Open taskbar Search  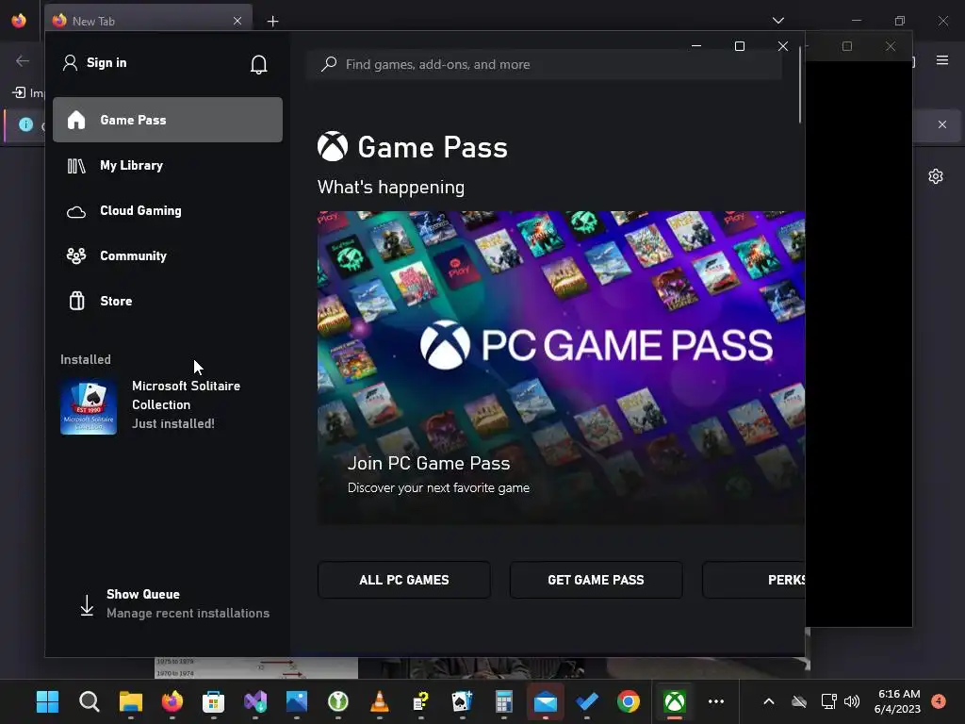tap(90, 701)
